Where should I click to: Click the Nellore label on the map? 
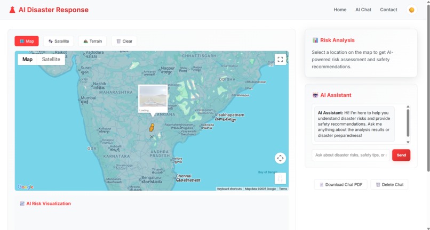(177, 160)
